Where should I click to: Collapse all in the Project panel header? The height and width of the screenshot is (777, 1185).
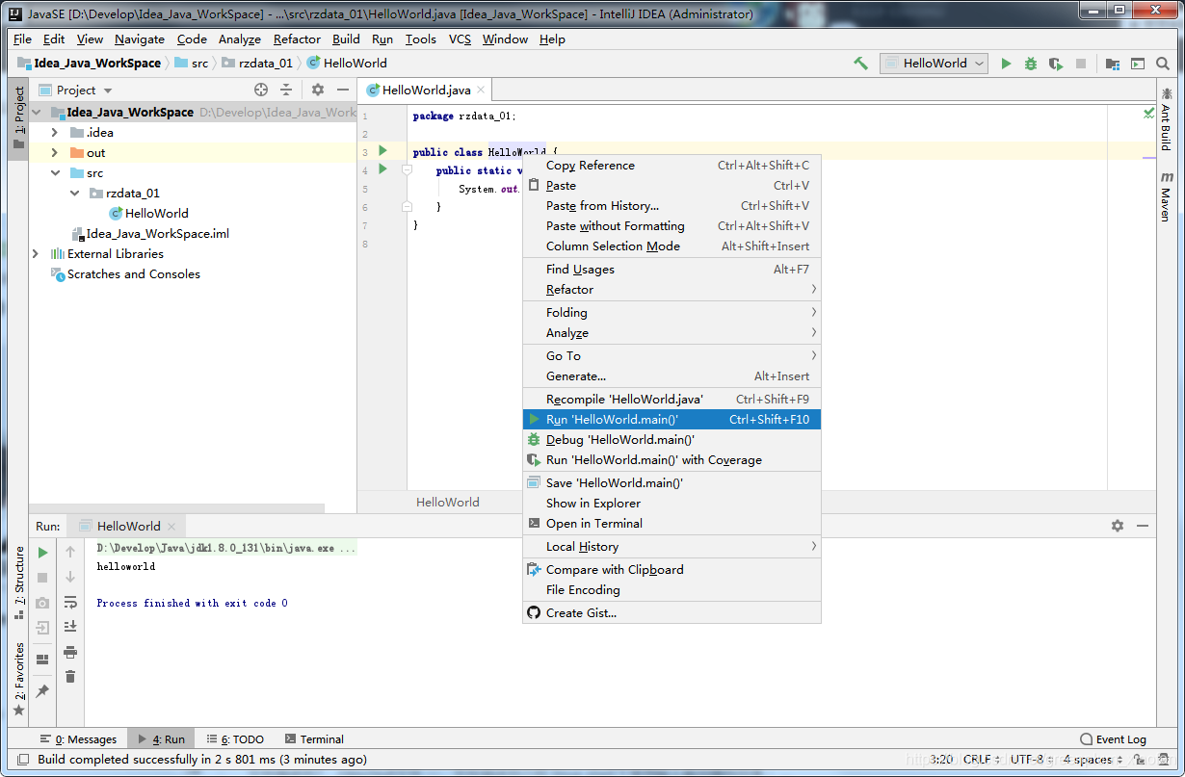286,90
